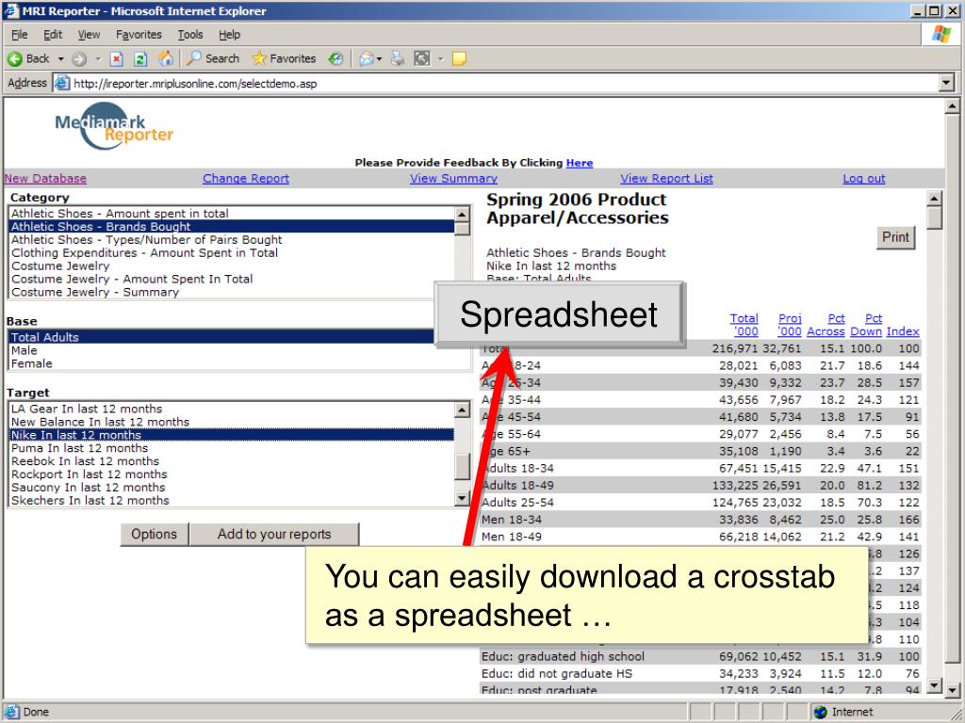The width and height of the screenshot is (965, 723).
Task: Click the Print button in the report
Action: click(x=895, y=237)
